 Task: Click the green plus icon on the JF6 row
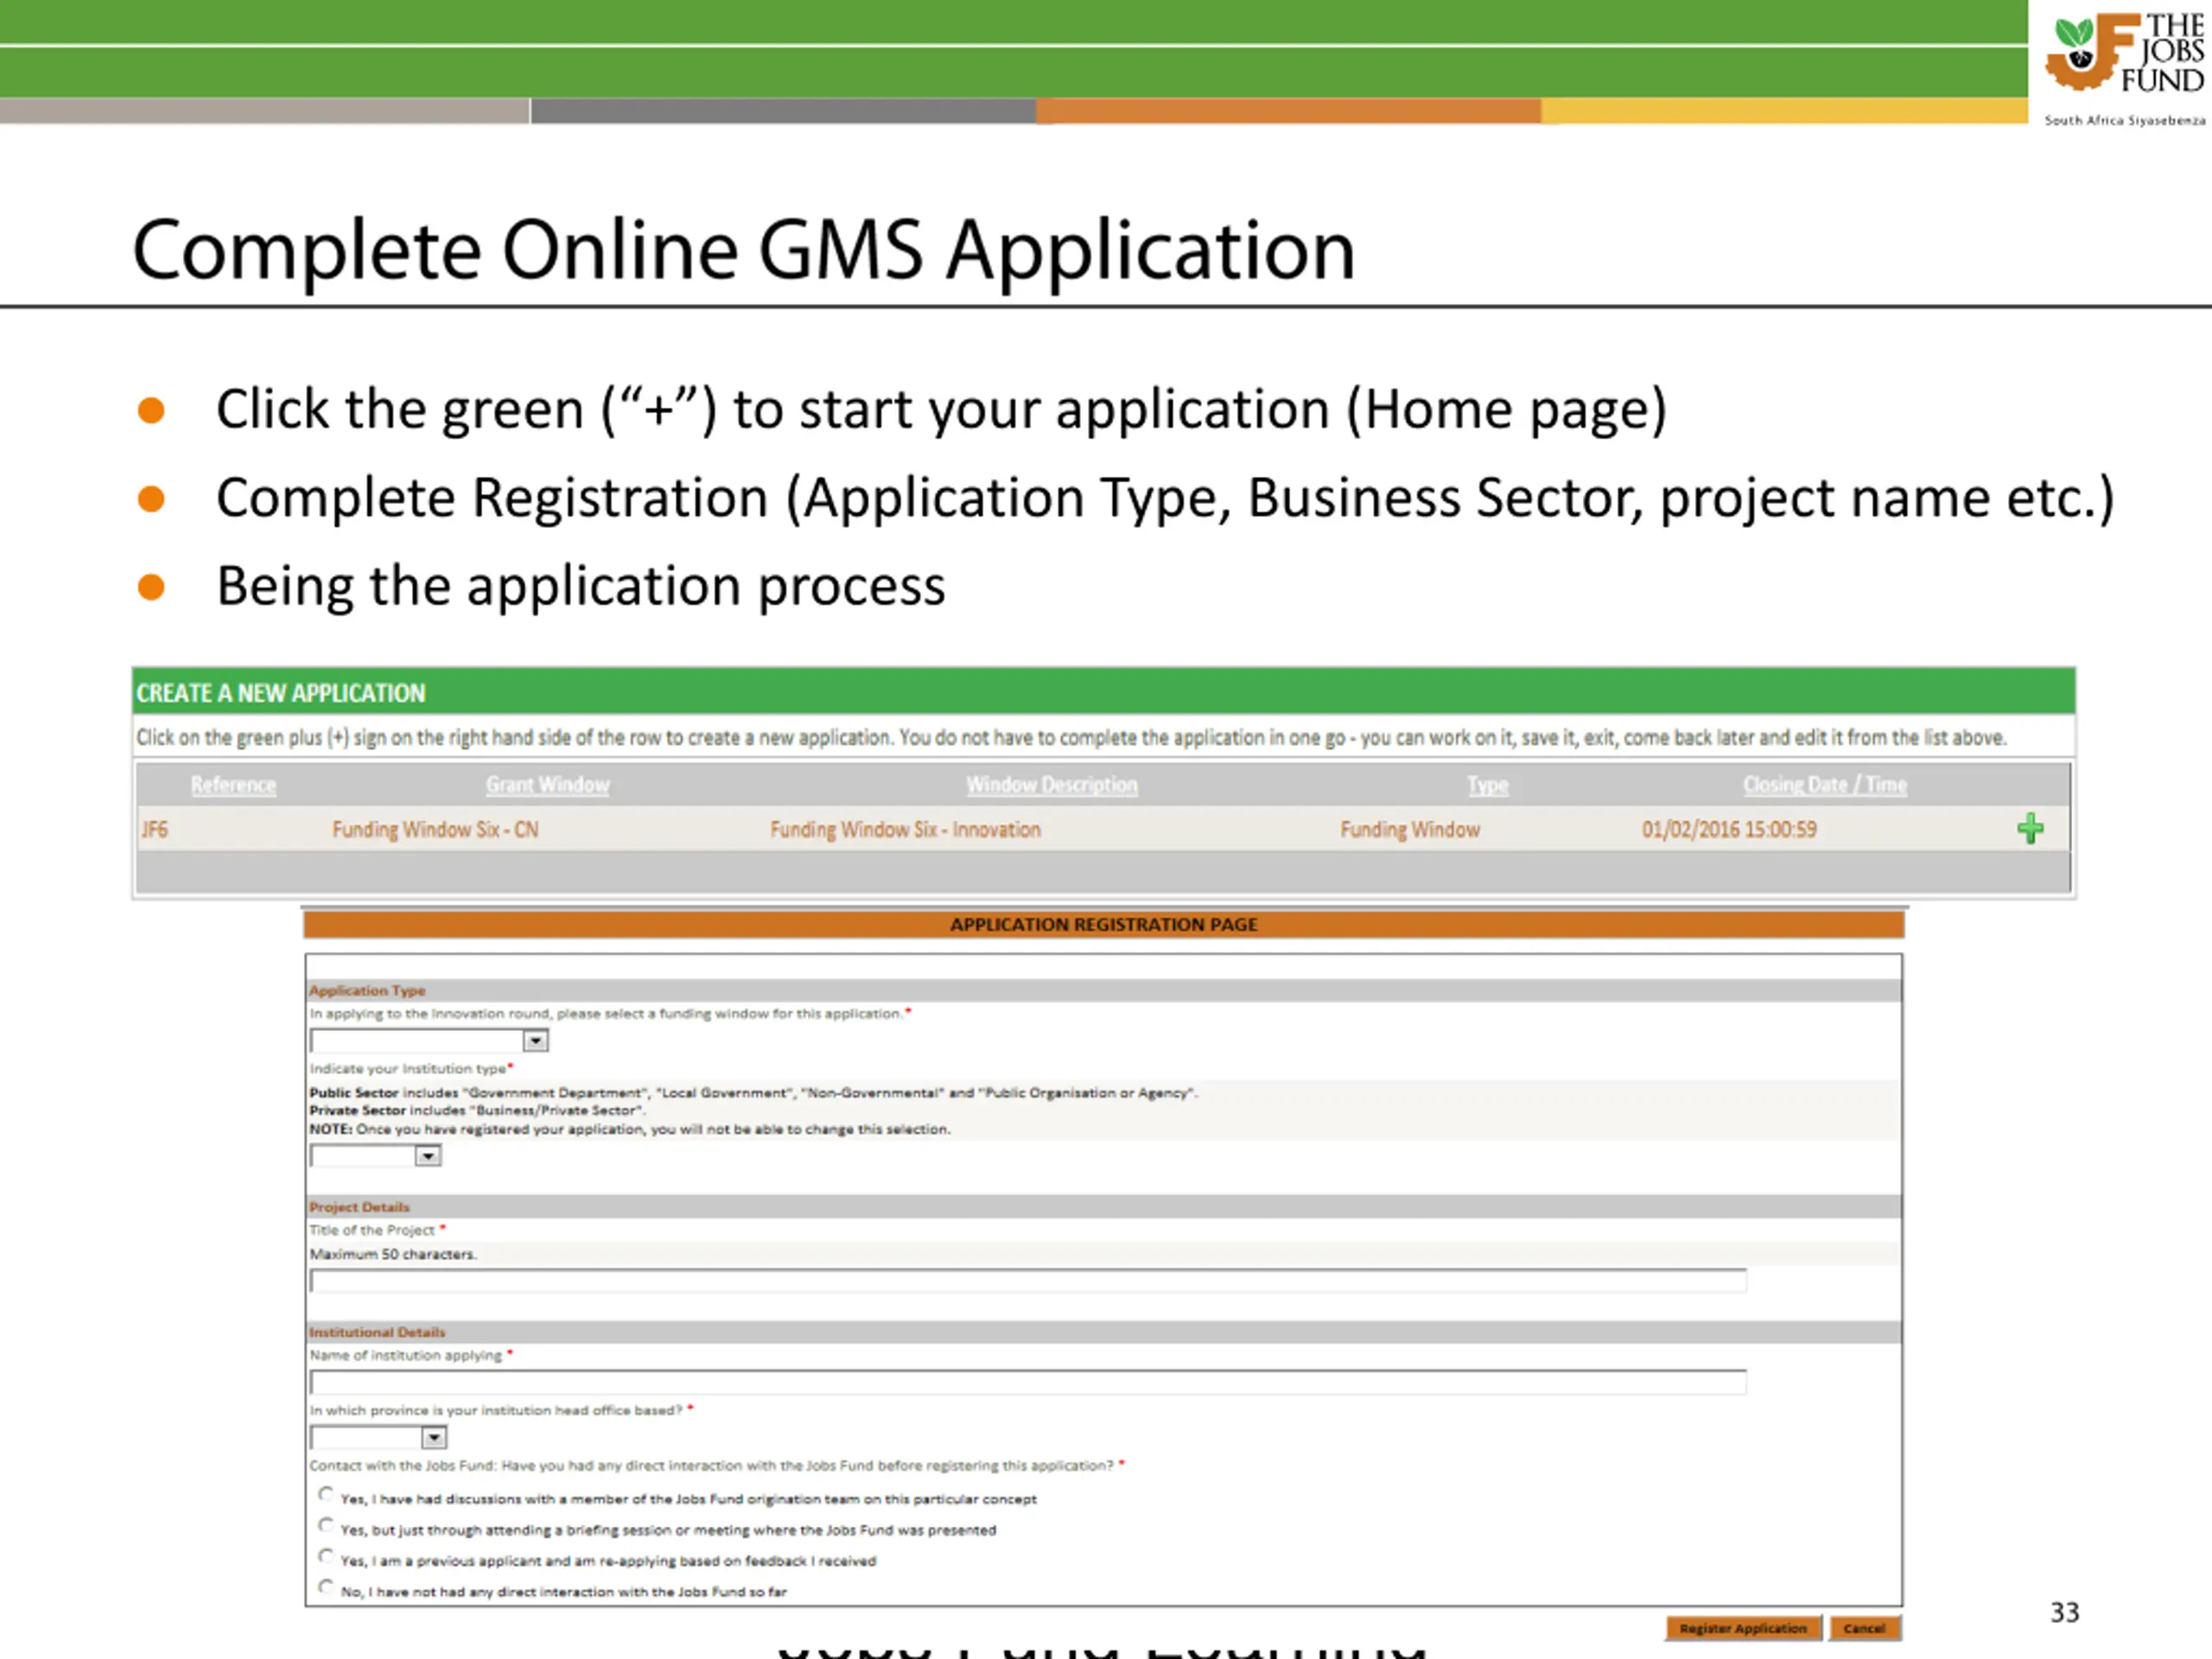pyautogui.click(x=2030, y=828)
